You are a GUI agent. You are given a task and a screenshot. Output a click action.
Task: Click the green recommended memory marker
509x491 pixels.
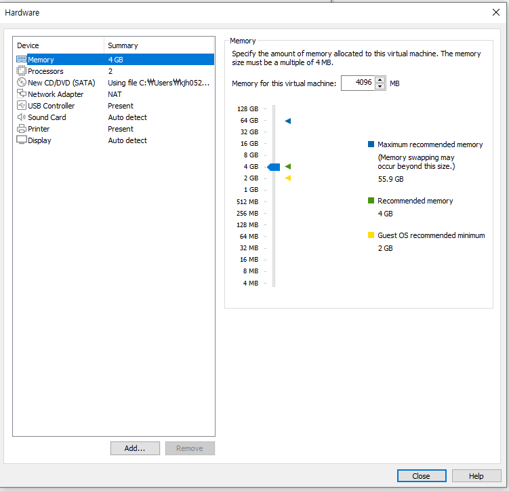(x=288, y=167)
